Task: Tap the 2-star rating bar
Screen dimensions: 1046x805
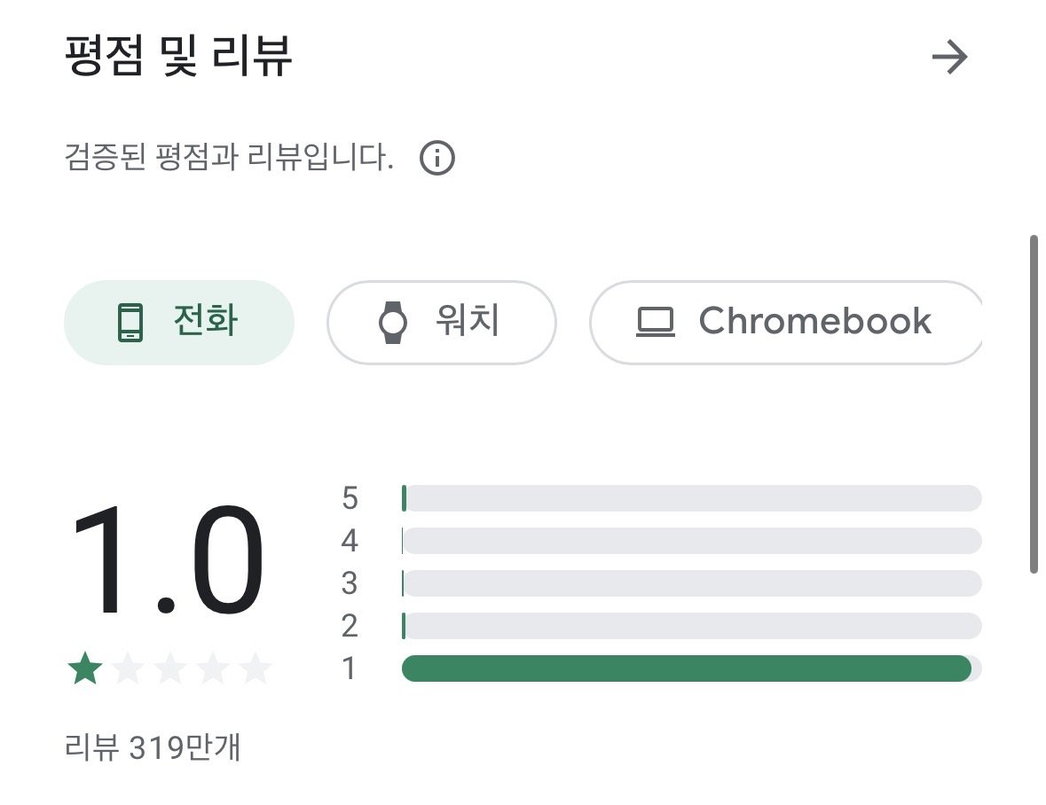Action: [691, 626]
